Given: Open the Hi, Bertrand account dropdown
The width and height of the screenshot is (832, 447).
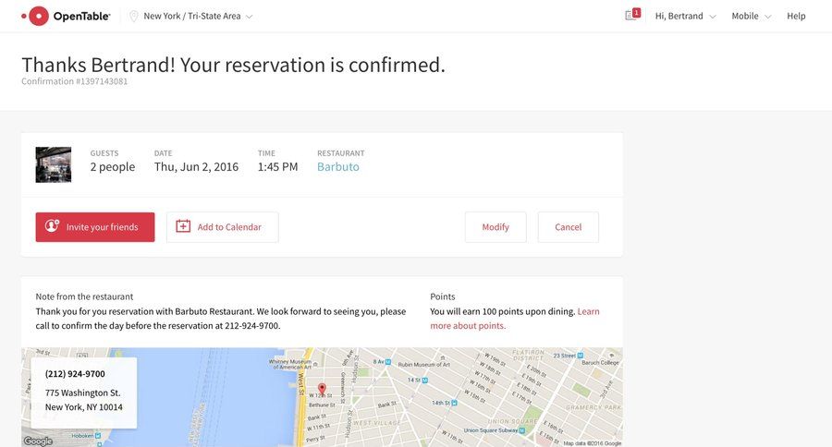Looking at the screenshot, I should [685, 16].
